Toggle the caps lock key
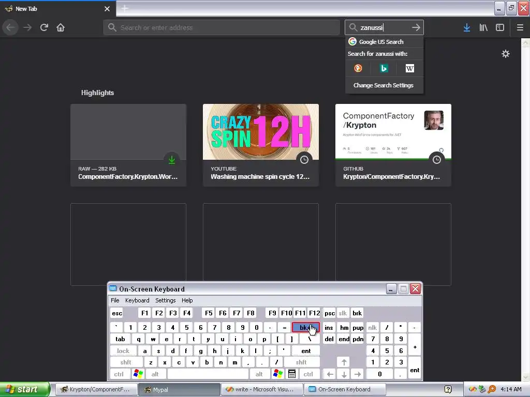This screenshot has height=397, width=530. pos(123,351)
